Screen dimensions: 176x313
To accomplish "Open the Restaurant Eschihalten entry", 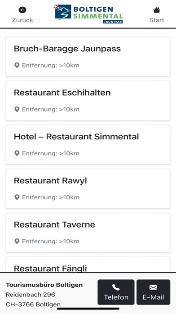I will coord(88,101).
